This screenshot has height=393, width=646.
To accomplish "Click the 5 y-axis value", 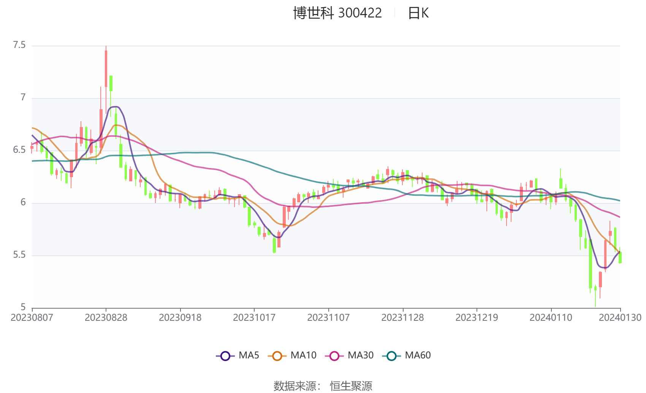I will (23, 307).
